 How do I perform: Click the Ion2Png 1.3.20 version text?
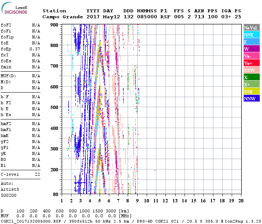coord(243,221)
